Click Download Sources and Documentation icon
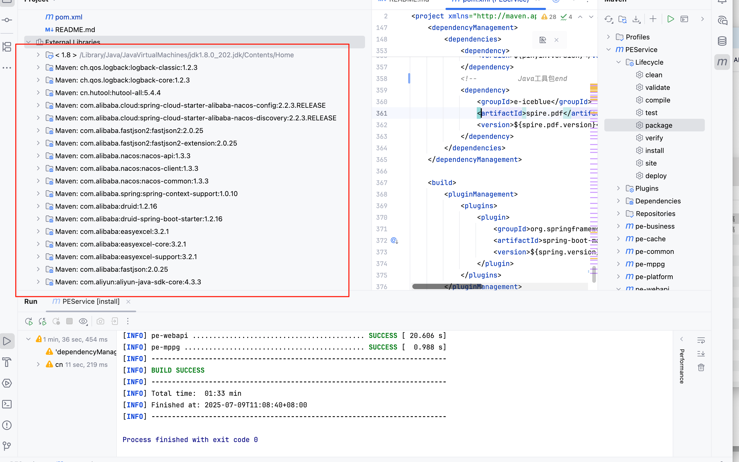This screenshot has width=739, height=462. click(x=636, y=19)
